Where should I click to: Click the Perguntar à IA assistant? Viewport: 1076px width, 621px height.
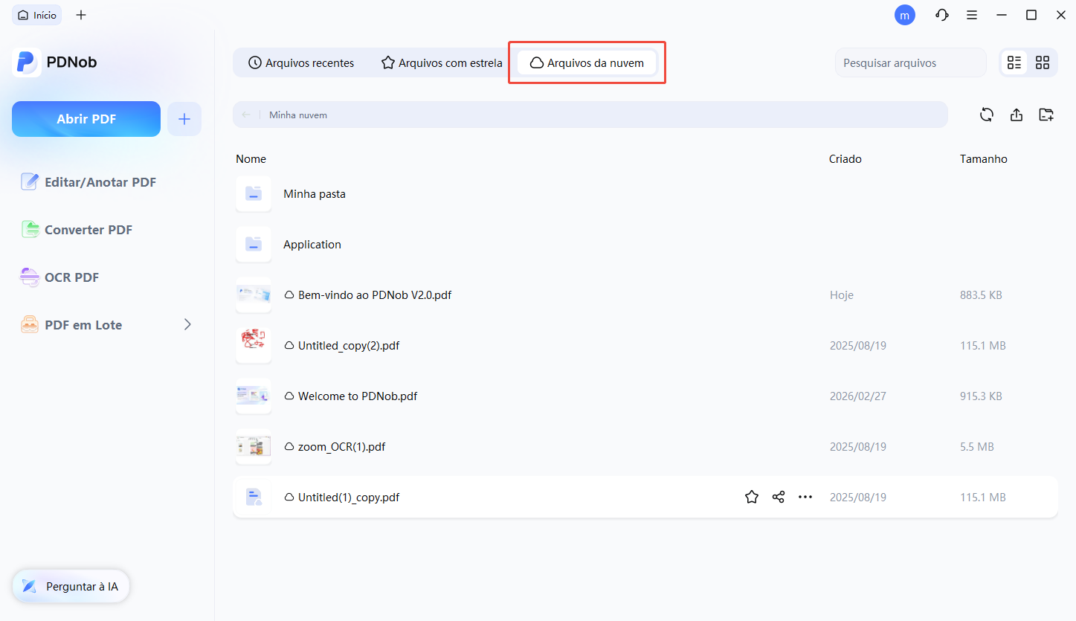pyautogui.click(x=71, y=586)
